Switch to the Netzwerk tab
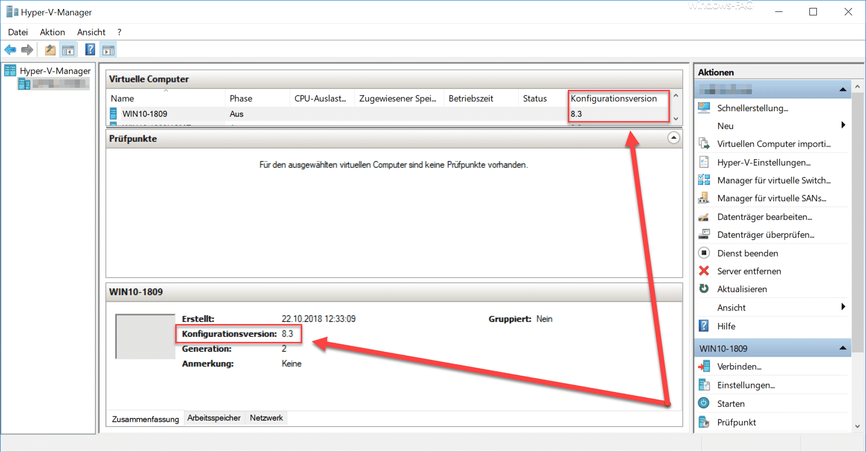This screenshot has height=452, width=866. (266, 418)
